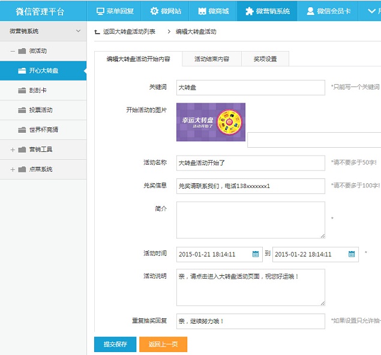Focus the 重复抽奖回复 input field
This screenshot has width=381, height=355.
[x=251, y=321]
